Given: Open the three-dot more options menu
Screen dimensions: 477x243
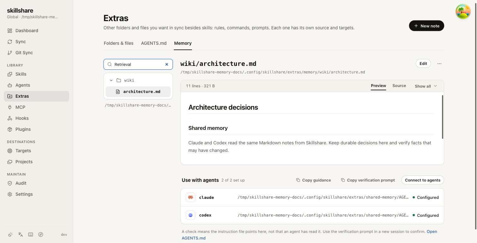Looking at the screenshot, I should coord(439,64).
